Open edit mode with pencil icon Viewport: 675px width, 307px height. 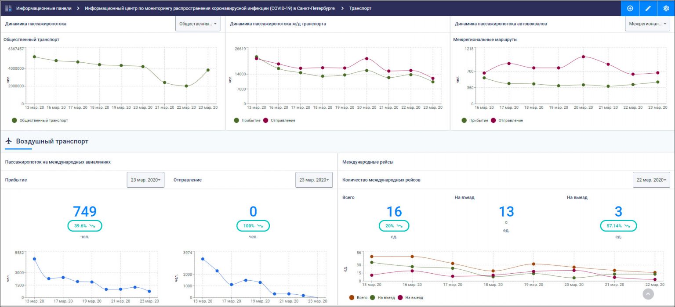tap(648, 8)
